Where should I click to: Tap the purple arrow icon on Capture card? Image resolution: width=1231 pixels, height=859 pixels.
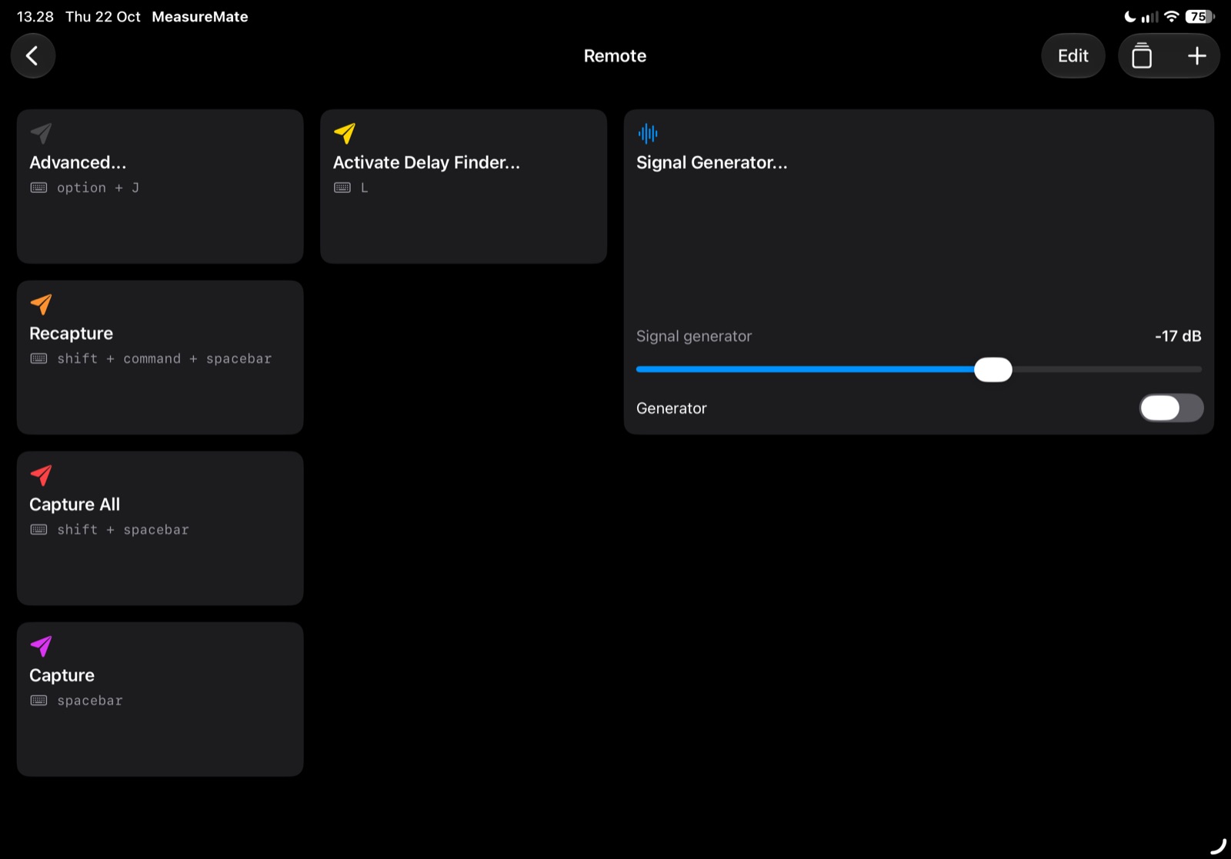click(x=41, y=646)
